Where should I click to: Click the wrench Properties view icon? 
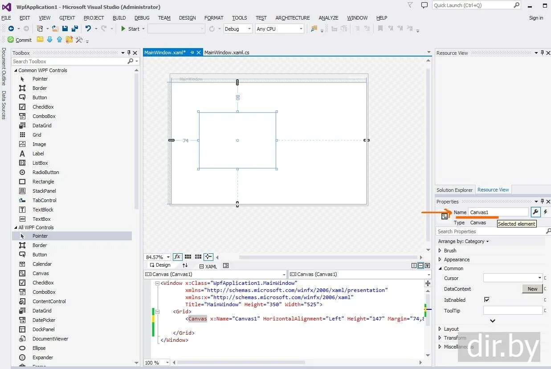point(535,212)
